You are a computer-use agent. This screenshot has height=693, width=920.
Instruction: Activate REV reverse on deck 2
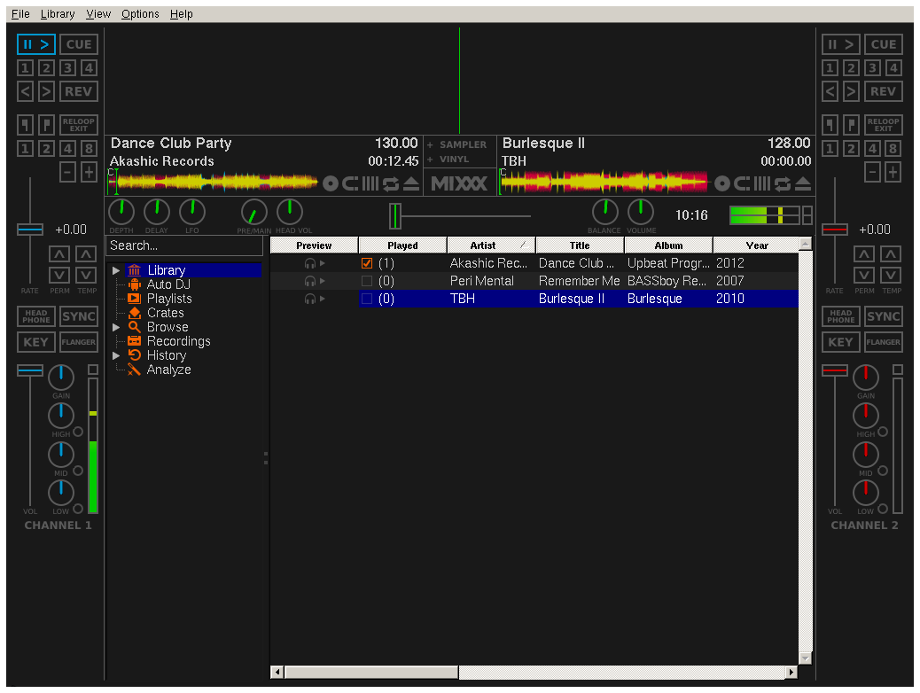coord(883,91)
